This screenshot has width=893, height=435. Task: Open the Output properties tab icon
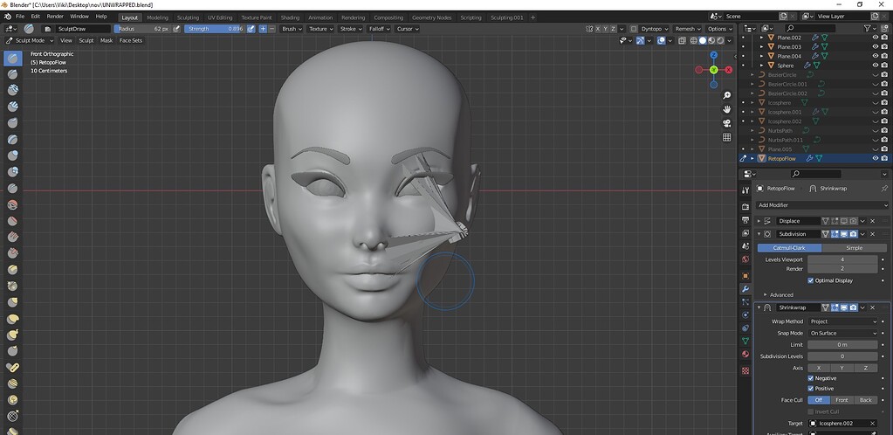745,220
